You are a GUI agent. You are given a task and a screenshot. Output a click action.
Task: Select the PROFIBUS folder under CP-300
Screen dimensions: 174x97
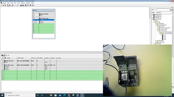[x=161, y=41]
